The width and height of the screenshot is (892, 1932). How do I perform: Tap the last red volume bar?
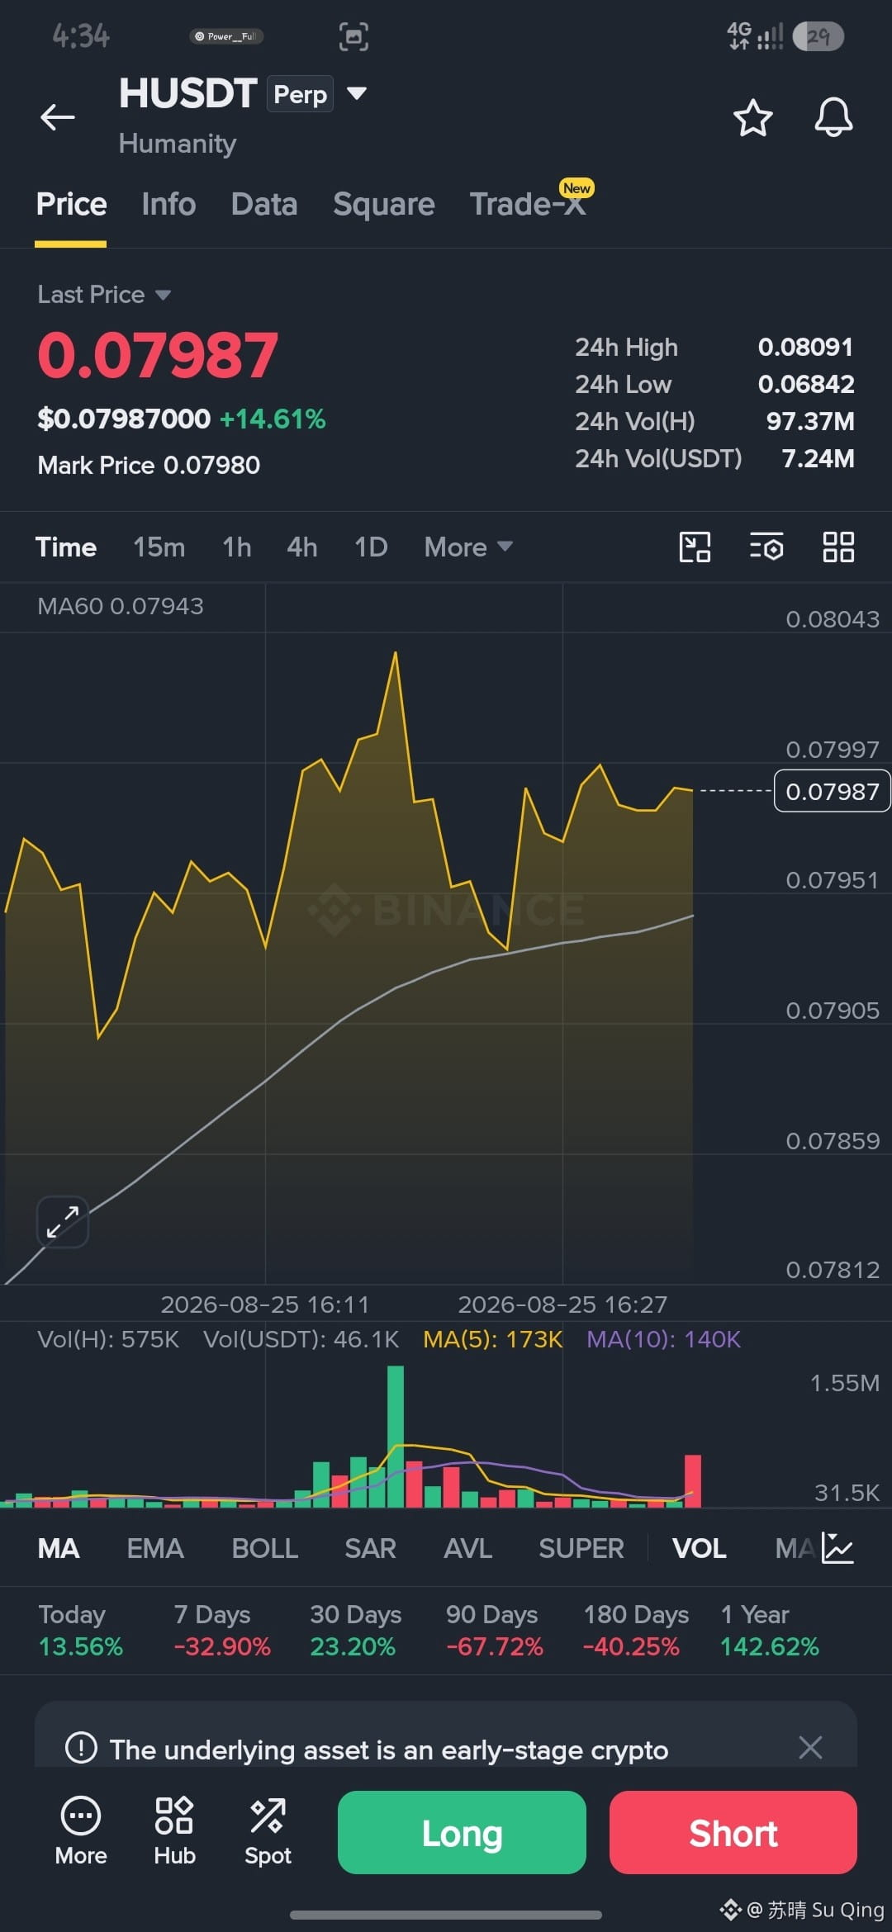click(692, 1481)
